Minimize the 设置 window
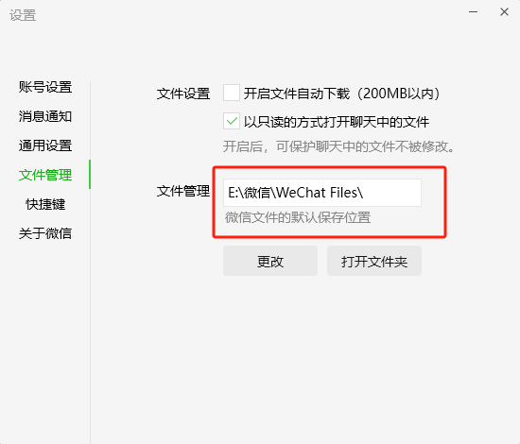 coord(473,12)
